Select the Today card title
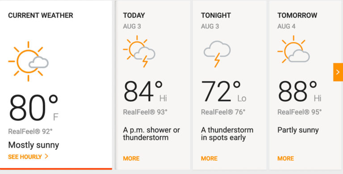 tap(134, 16)
